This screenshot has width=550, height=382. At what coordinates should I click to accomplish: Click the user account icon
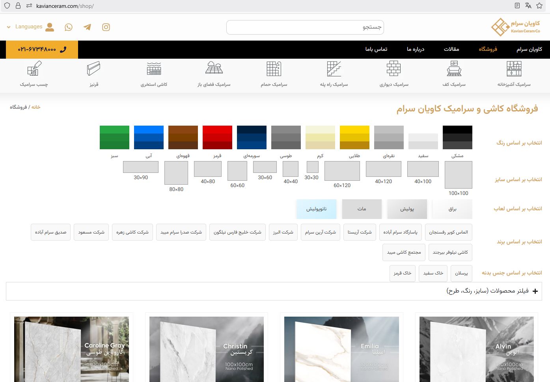(x=50, y=27)
